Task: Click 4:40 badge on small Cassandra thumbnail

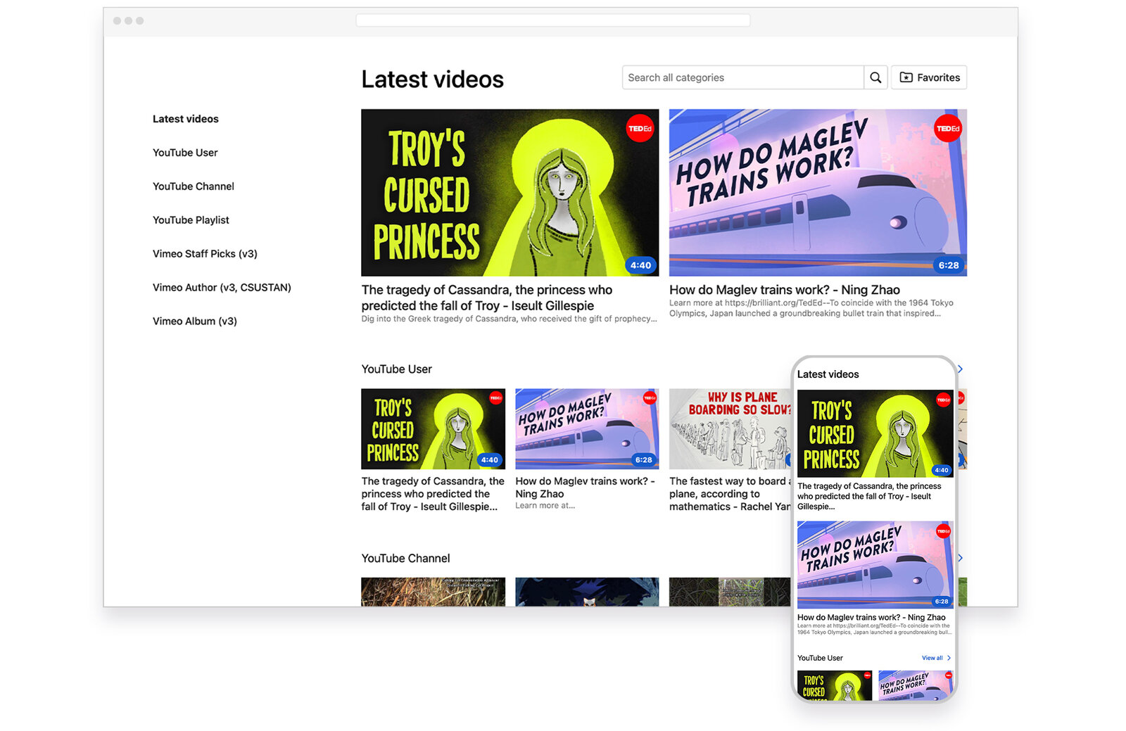Action: click(490, 459)
